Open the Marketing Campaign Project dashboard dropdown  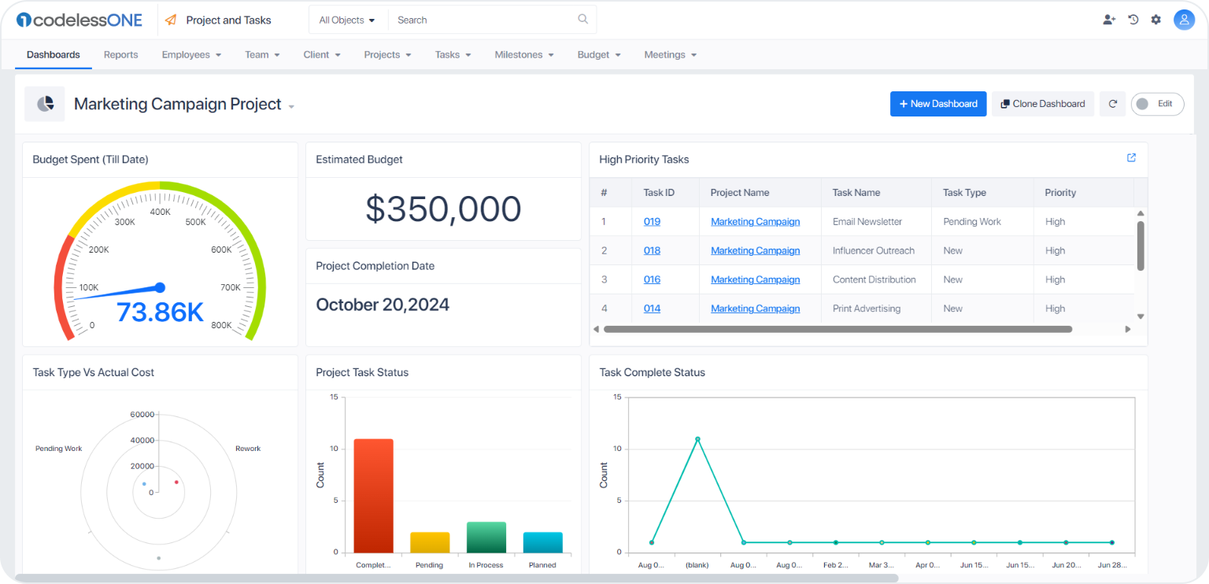pyautogui.click(x=291, y=106)
